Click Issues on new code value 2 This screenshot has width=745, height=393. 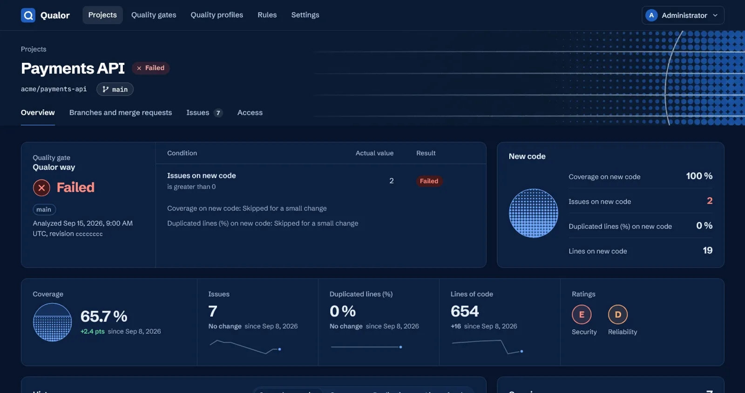click(x=710, y=201)
